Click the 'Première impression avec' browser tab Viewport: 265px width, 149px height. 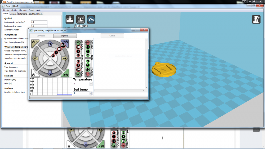[x=18, y=2]
